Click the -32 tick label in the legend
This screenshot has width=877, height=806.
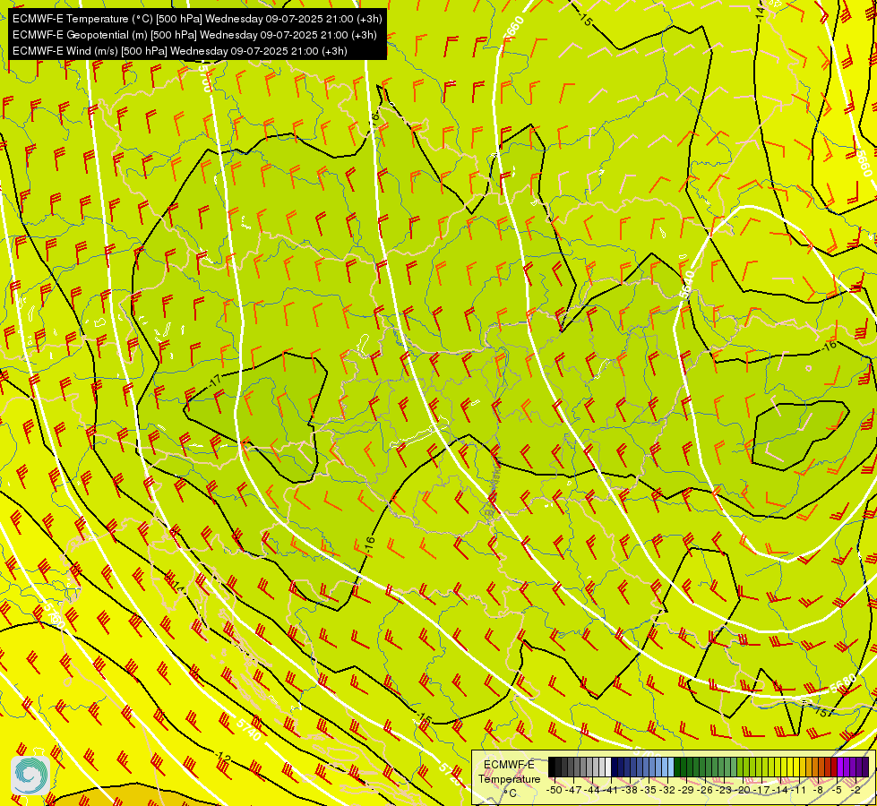pos(667,790)
